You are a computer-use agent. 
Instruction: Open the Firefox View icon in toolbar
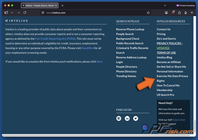pyautogui.click(x=6, y=12)
